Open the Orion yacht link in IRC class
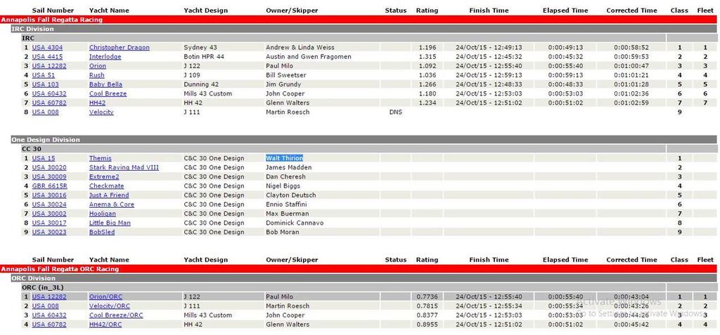Screen dimensions: 720x335 (97, 66)
